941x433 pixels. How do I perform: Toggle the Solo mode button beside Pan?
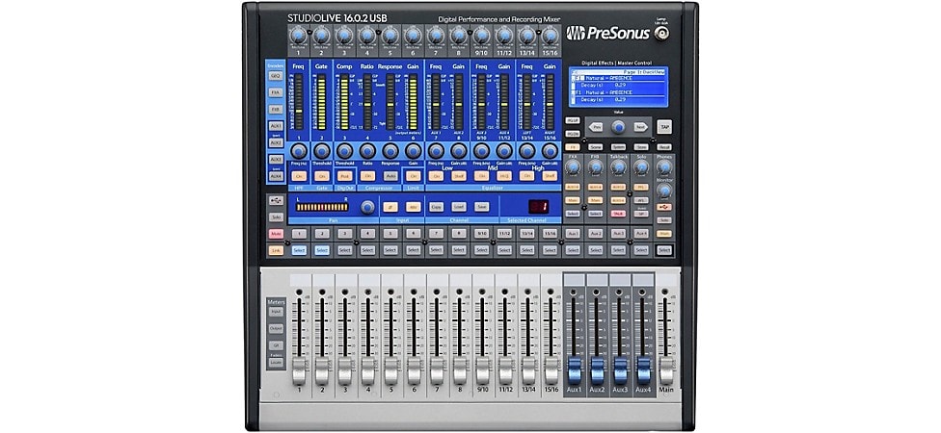pos(276,216)
